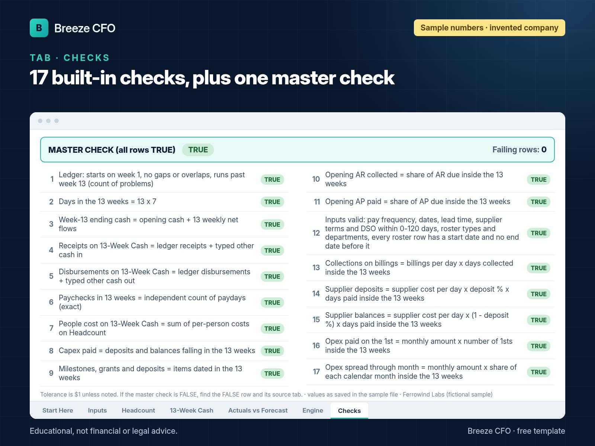Switch to the Inputs tab
The height and width of the screenshot is (446, 595).
97,410
